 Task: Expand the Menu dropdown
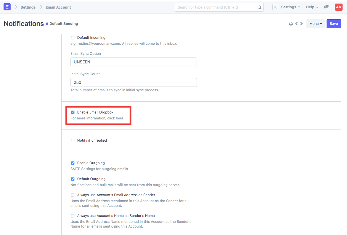[x=315, y=23]
